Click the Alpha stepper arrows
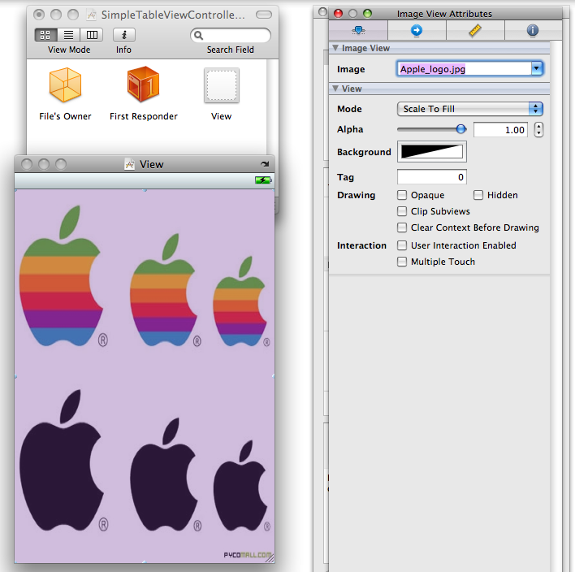 538,129
